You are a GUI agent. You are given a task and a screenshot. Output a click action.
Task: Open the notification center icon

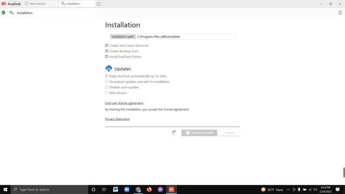pos(337,190)
